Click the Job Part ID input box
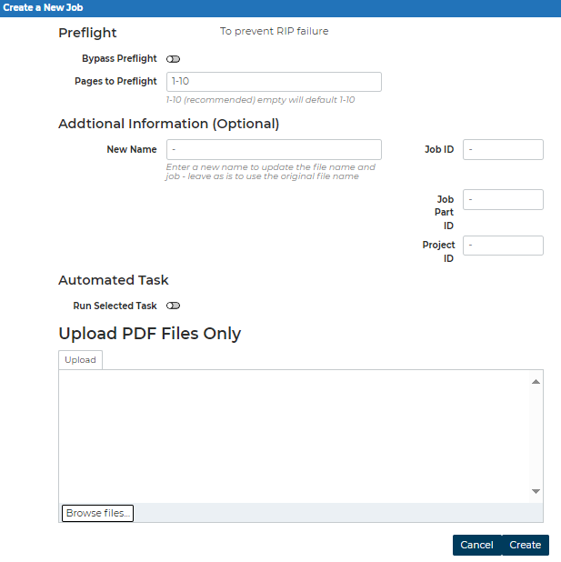Image resolution: width=561 pixels, height=562 pixels. (x=503, y=200)
